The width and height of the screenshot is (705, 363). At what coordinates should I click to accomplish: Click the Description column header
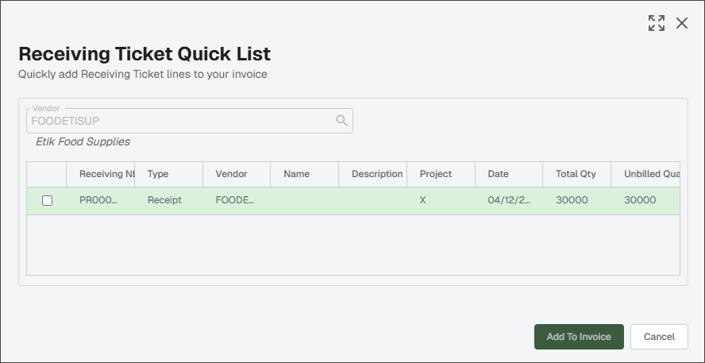(372, 174)
